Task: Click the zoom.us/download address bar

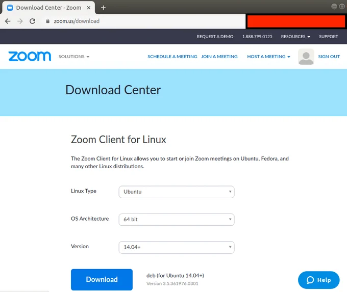Action: pos(123,21)
